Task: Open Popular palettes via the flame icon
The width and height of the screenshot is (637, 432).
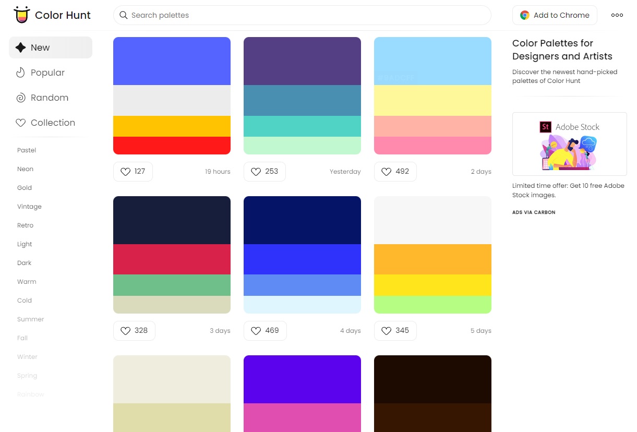Action: pos(21,73)
